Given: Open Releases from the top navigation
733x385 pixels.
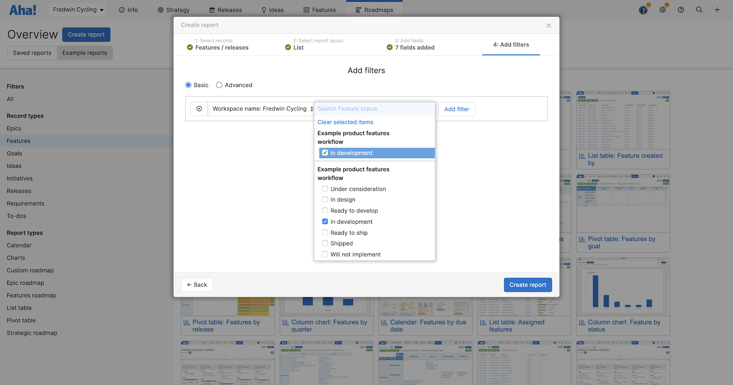Looking at the screenshot, I should [225, 10].
